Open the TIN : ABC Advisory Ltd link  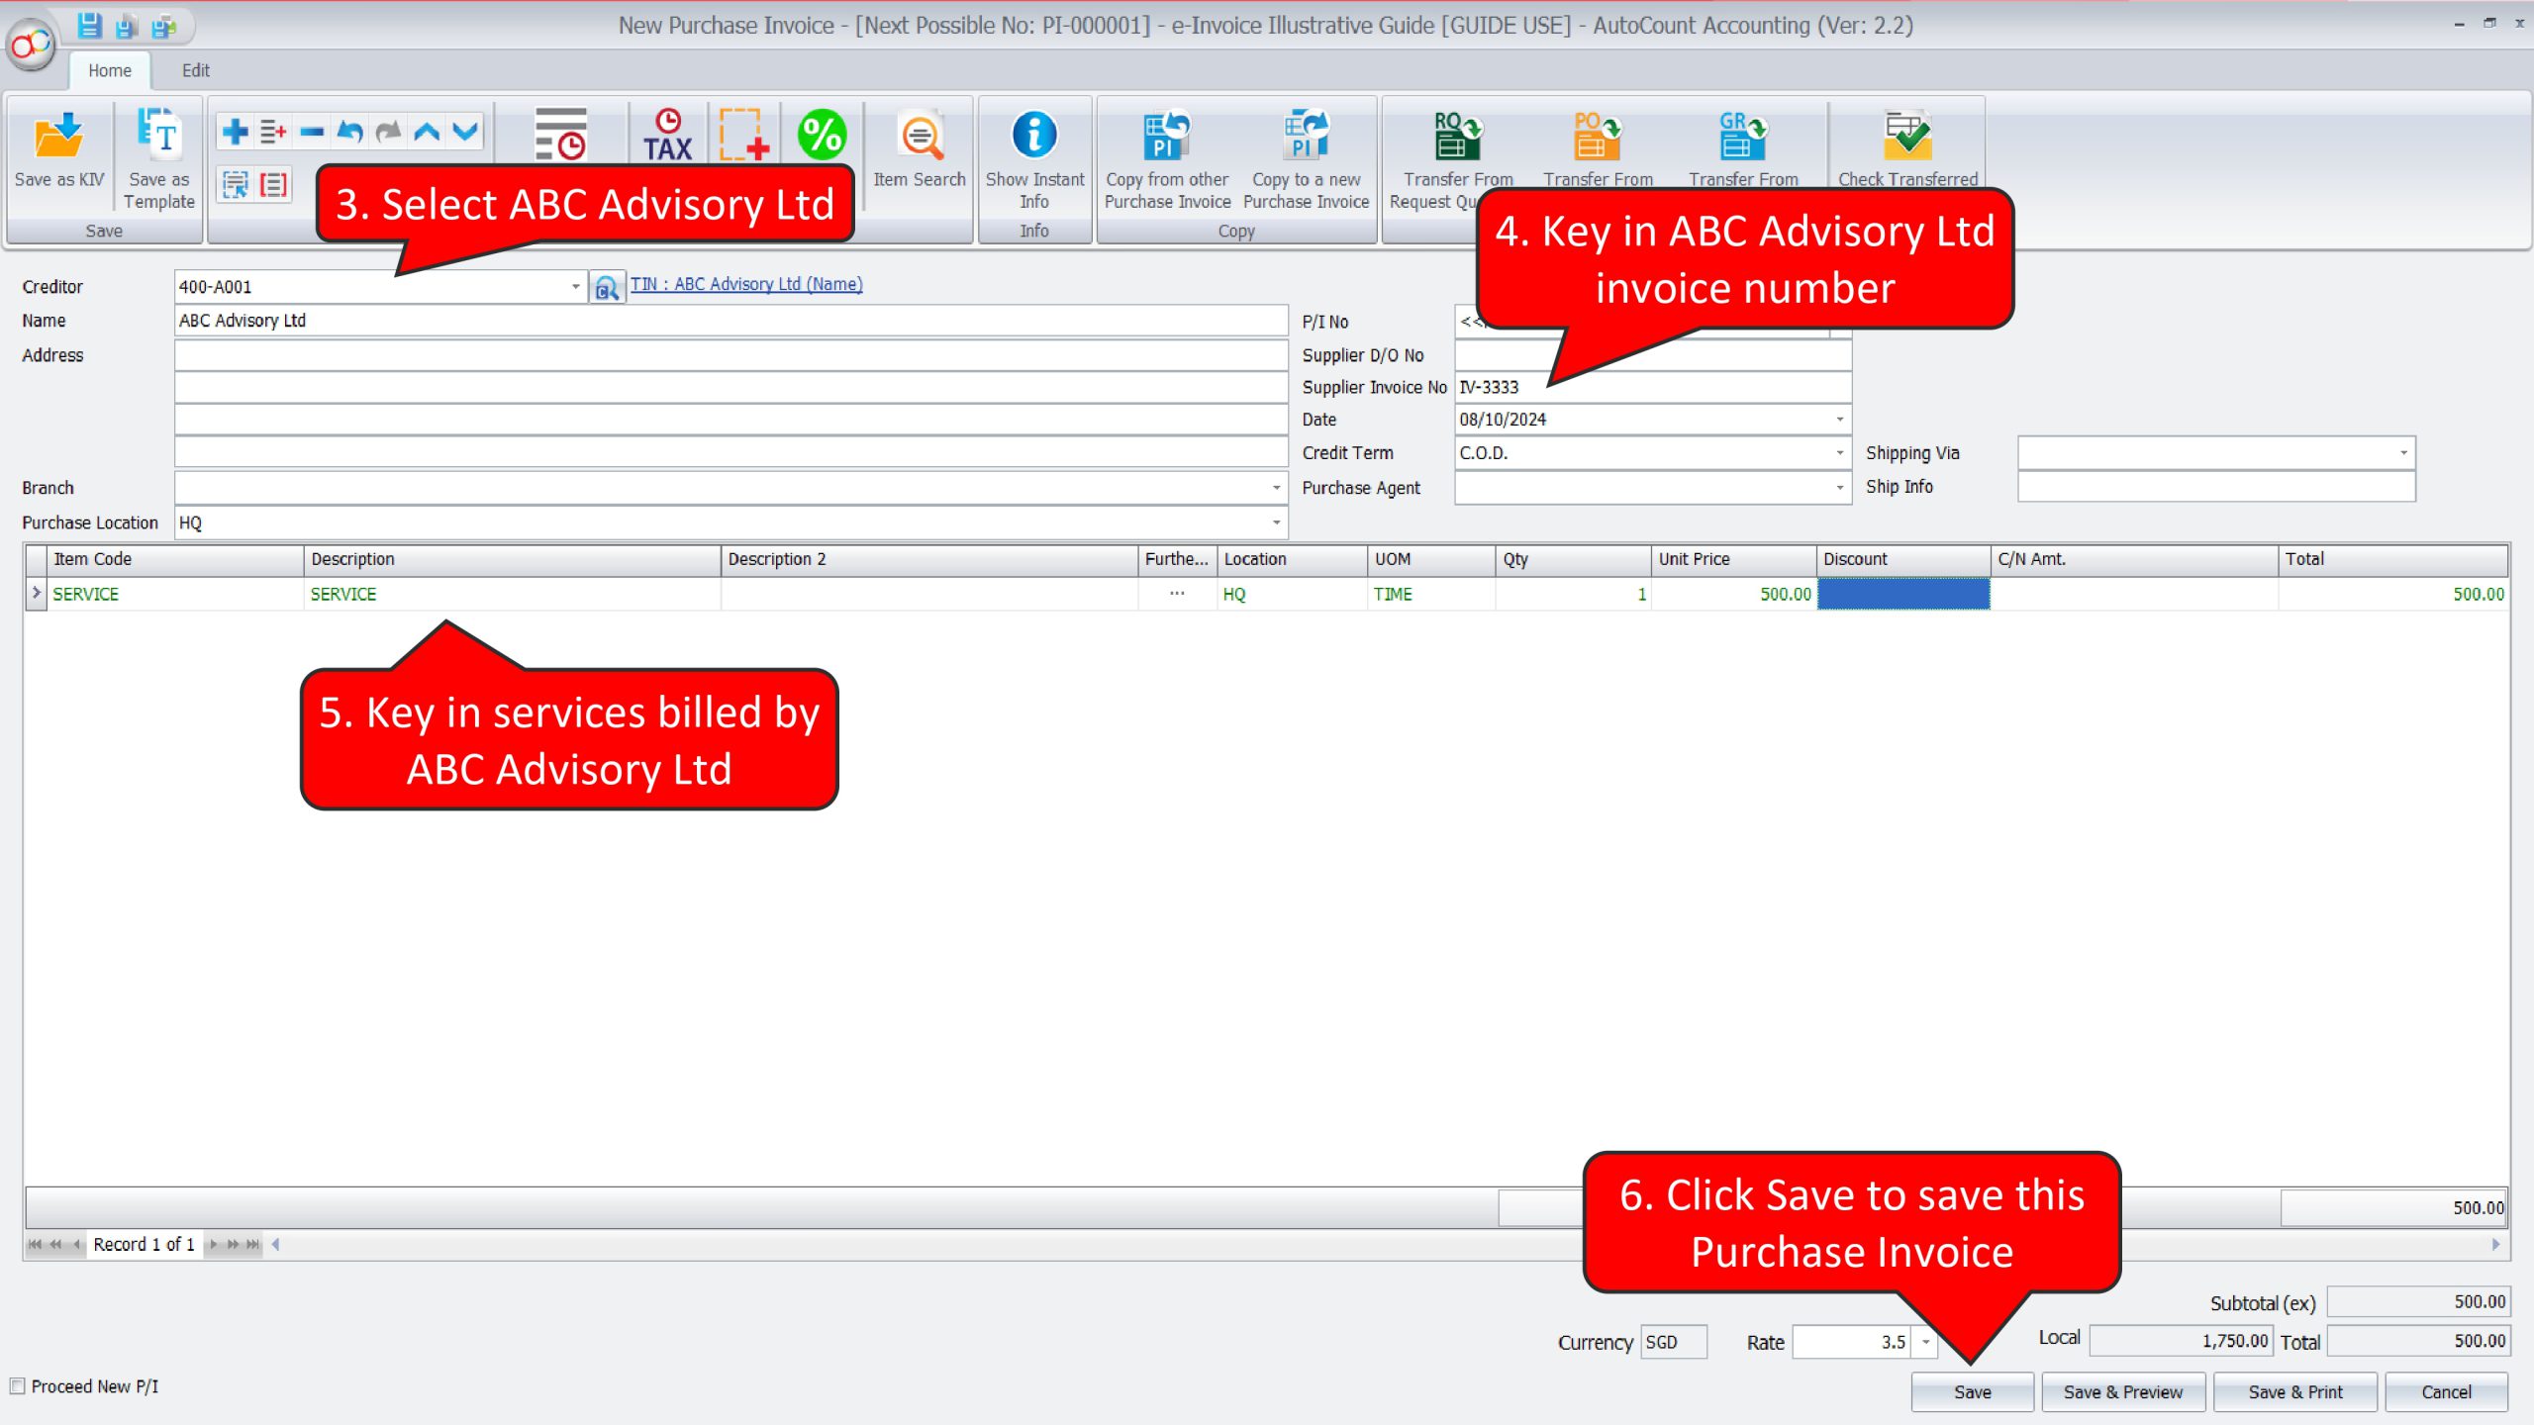click(x=746, y=284)
